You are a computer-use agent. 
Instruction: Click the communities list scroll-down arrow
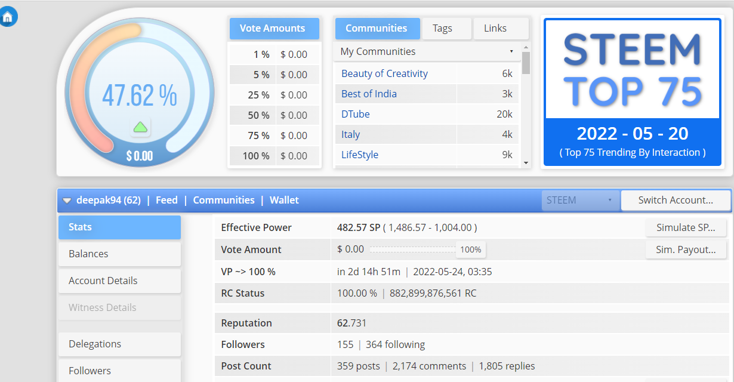point(526,162)
